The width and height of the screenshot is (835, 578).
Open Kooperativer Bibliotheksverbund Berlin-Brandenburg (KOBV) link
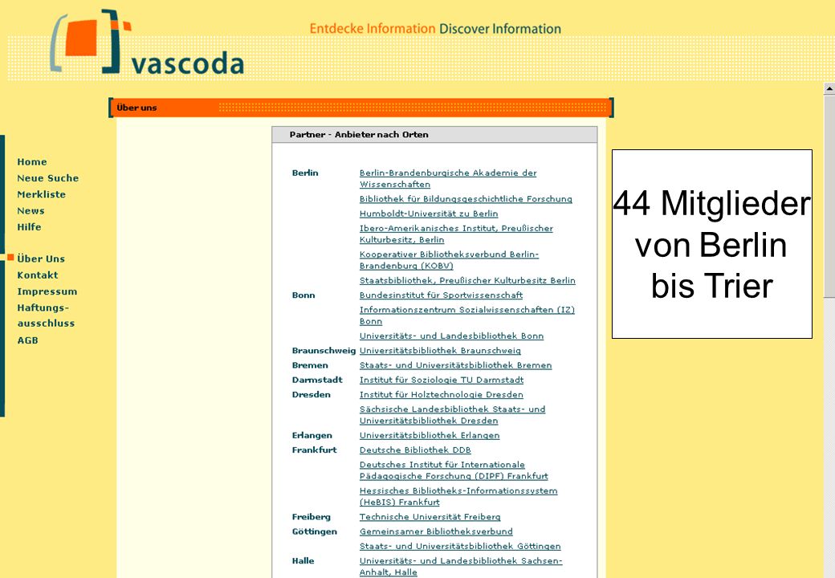click(449, 260)
